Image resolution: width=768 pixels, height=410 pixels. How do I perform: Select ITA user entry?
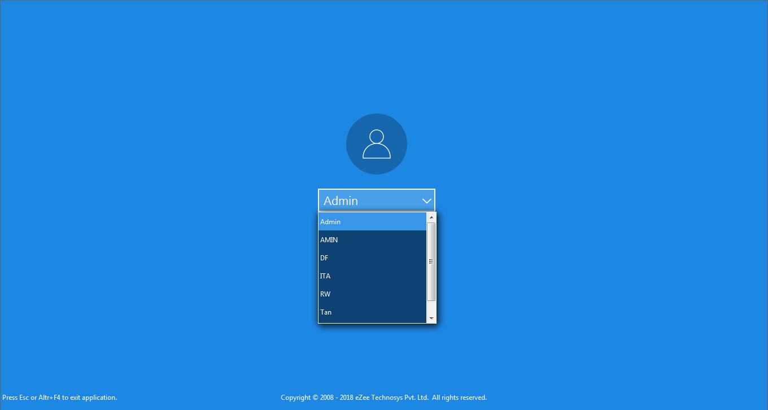(x=373, y=276)
